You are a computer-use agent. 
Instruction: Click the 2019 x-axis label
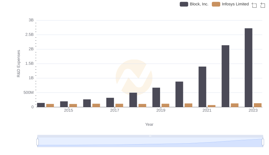pyautogui.click(x=161, y=110)
